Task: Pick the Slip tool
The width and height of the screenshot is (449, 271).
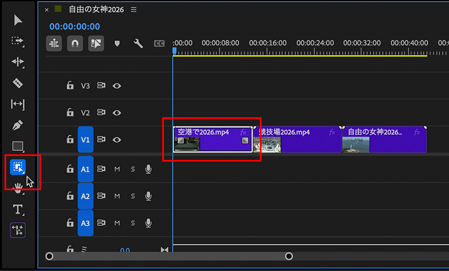Action: point(18,104)
